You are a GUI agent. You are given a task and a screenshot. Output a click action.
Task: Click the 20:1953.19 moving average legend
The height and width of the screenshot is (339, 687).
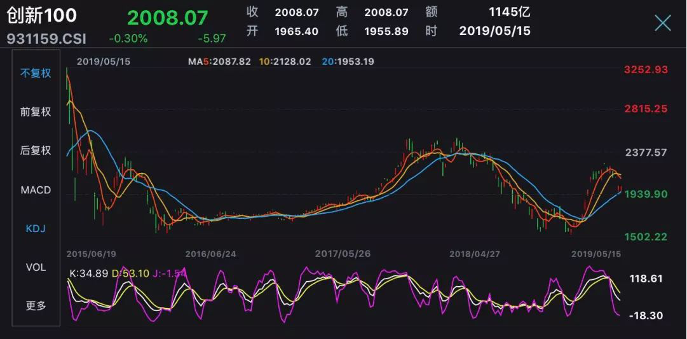[349, 62]
